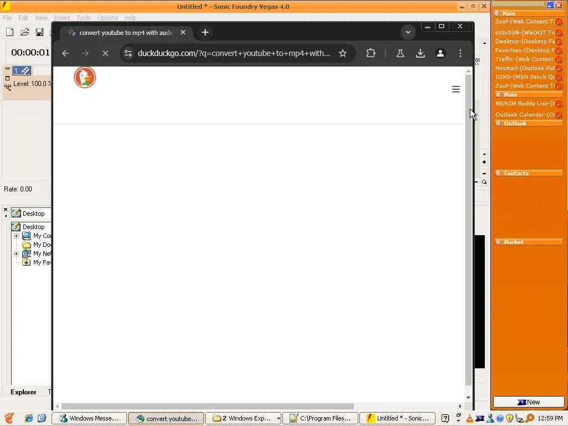Stop loading the DuckDuckGo page
Image resolution: width=568 pixels, height=426 pixels.
click(105, 53)
